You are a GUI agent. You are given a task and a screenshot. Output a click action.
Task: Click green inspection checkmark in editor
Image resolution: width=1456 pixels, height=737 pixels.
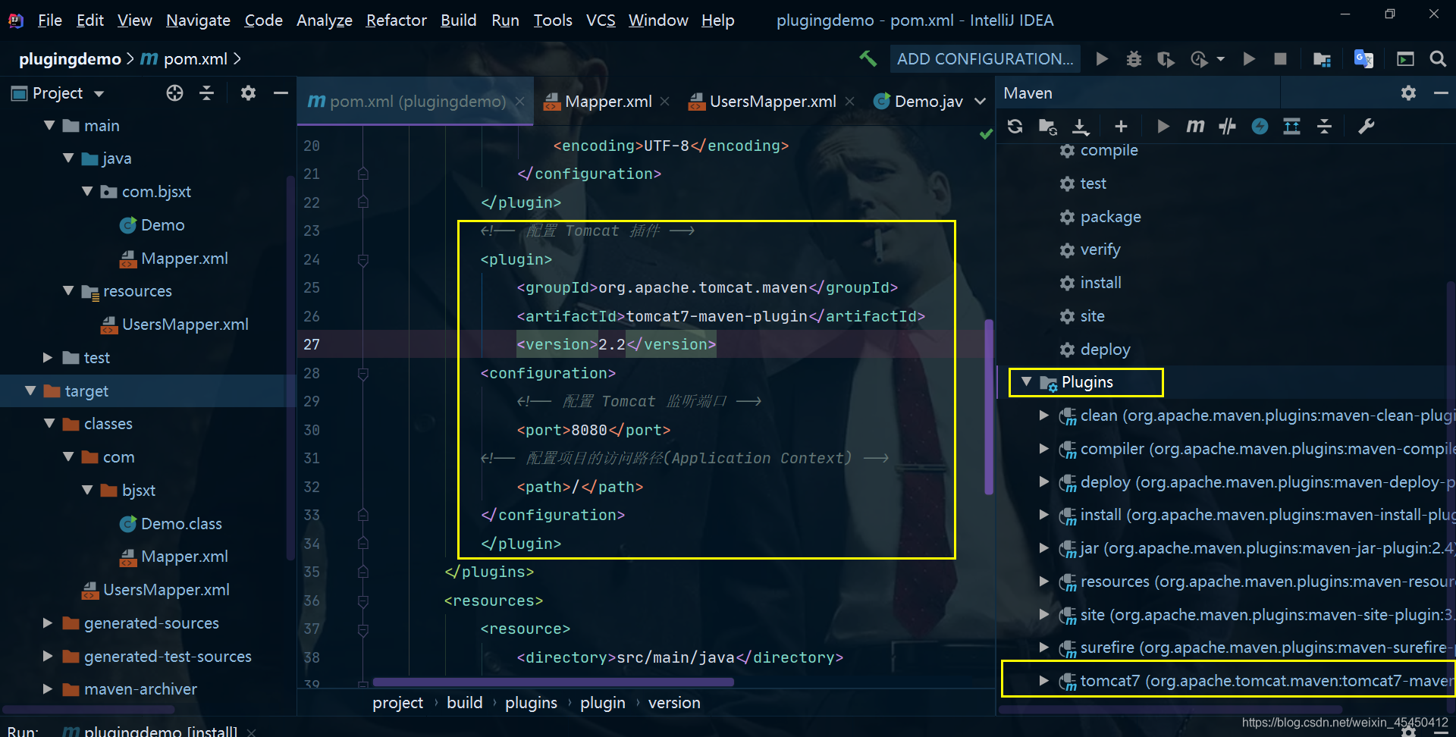986,134
